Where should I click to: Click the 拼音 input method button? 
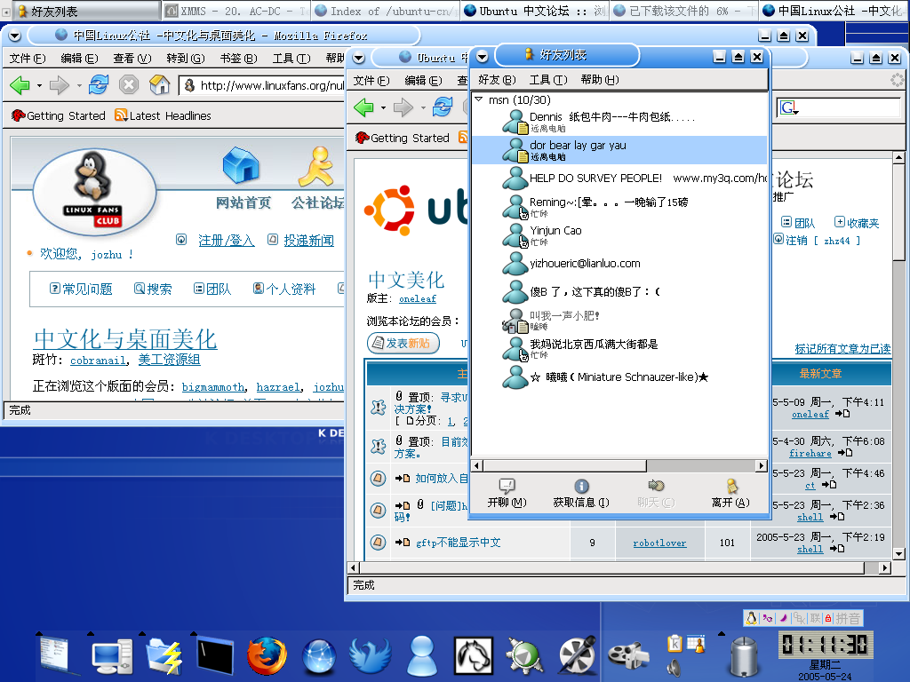[848, 618]
